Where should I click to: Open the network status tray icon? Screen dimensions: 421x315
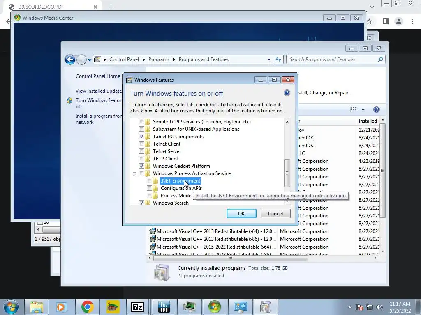point(370,307)
